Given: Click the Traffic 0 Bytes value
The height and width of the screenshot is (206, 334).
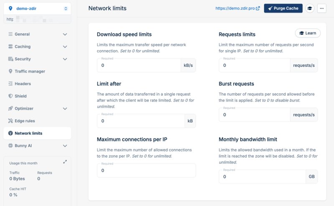Looking at the screenshot, I should click(17, 179).
